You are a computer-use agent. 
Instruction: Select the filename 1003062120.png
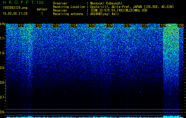pyautogui.click(x=15, y=8)
